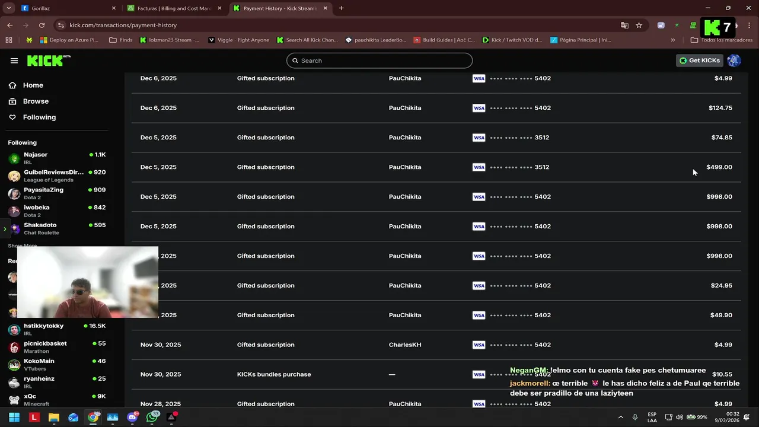Click the $124.75 amount
Image resolution: width=759 pixels, height=427 pixels.
(x=720, y=108)
